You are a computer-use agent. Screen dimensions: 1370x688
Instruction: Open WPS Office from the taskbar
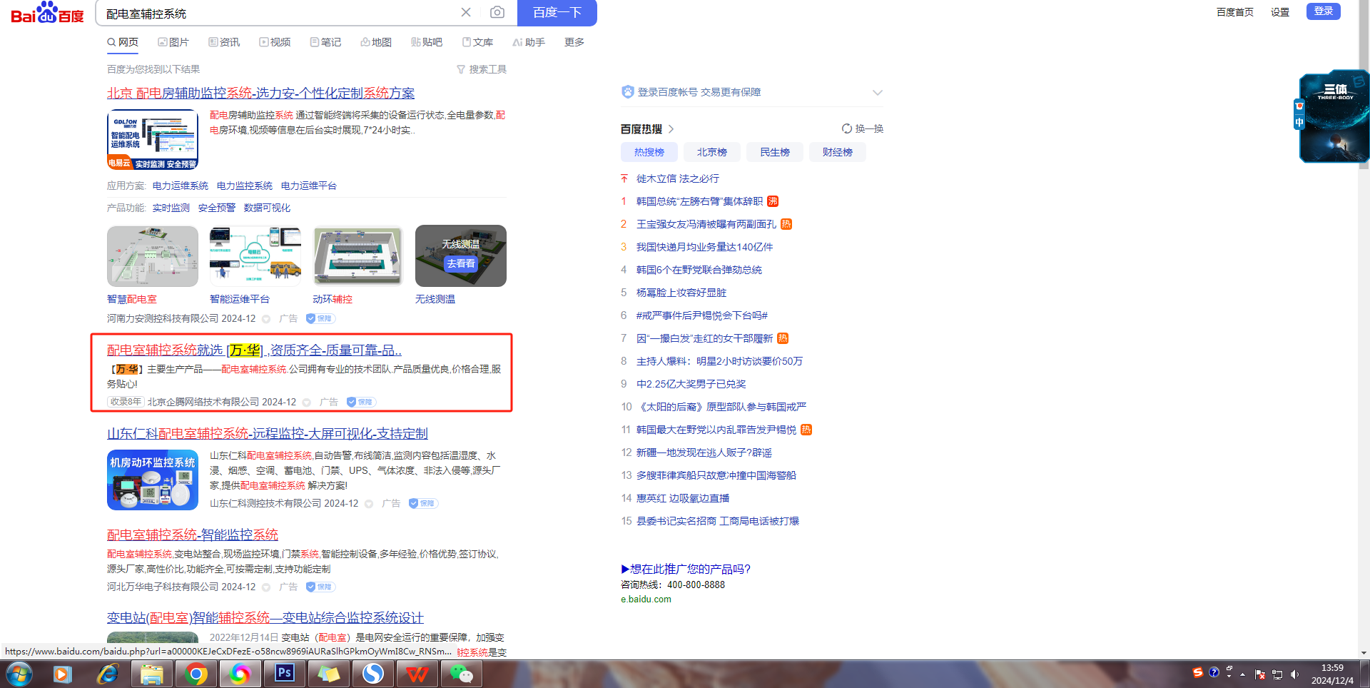click(x=417, y=674)
